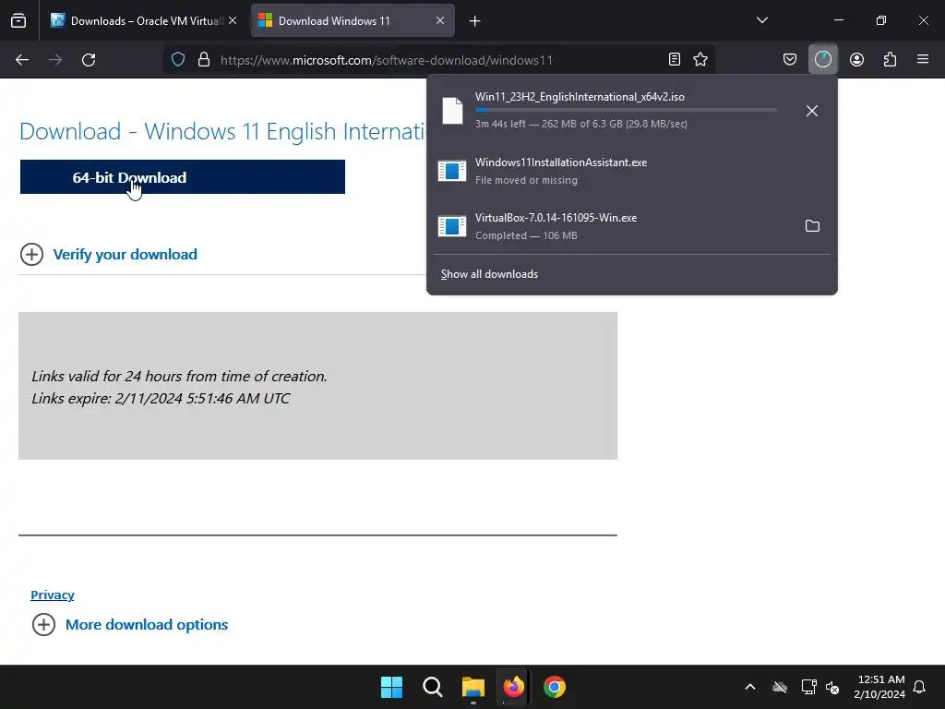This screenshot has width=945, height=709.
Task: Click the 64-bit Download button
Action: 183,177
